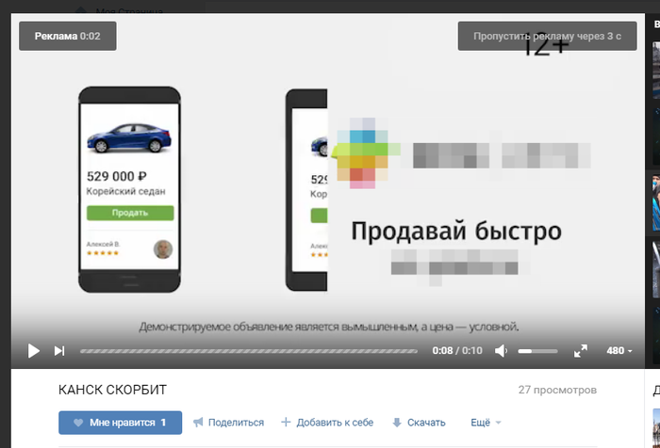Adjust the volume slider
The height and width of the screenshot is (448, 660).
(537, 351)
